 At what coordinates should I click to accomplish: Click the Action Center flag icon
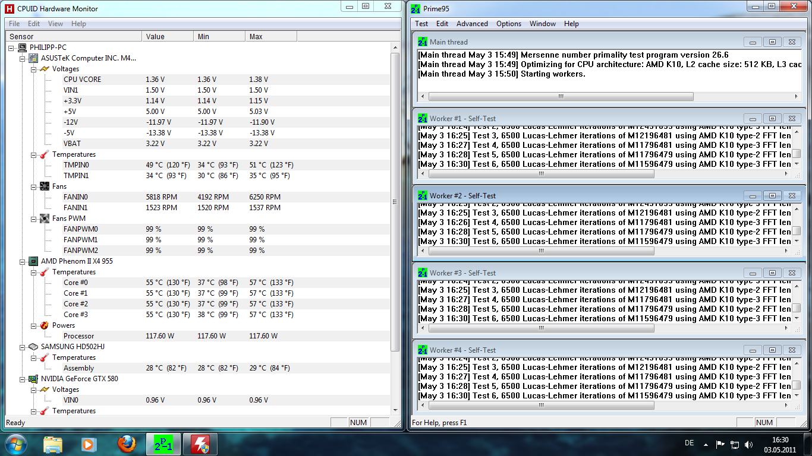point(720,444)
